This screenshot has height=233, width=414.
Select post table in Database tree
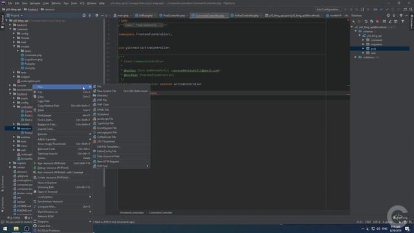pos(373,49)
